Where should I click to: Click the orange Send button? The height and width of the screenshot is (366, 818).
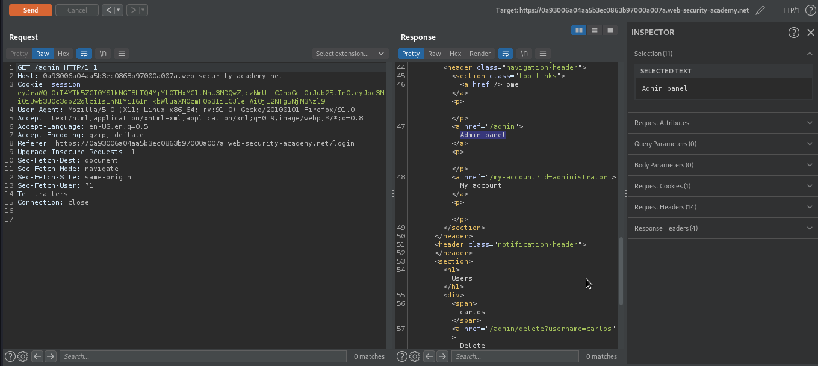30,10
